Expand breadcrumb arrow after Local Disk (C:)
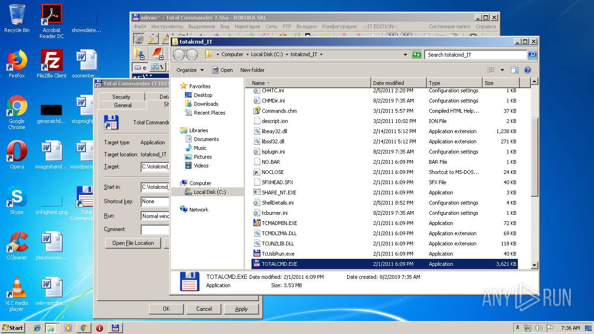 pyautogui.click(x=287, y=54)
